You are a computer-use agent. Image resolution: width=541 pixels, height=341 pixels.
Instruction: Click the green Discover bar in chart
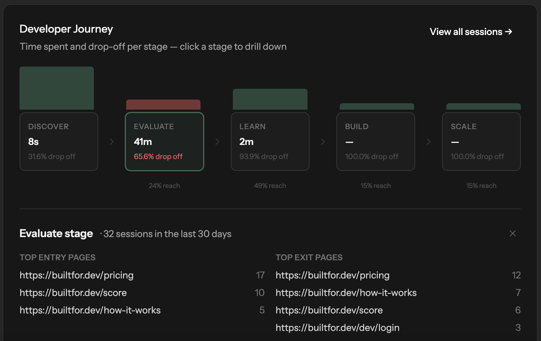pyautogui.click(x=57, y=88)
